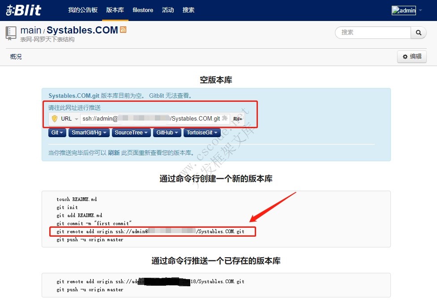Click the search magnifier button

tap(418, 33)
